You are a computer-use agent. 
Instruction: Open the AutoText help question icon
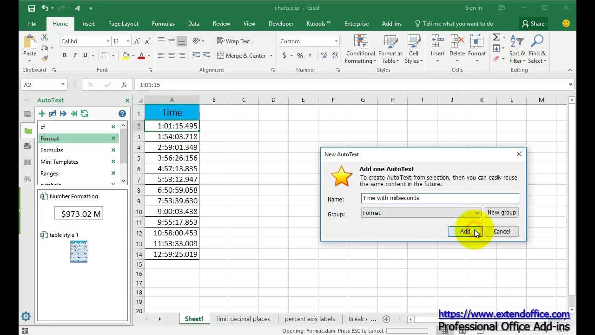tap(122, 114)
